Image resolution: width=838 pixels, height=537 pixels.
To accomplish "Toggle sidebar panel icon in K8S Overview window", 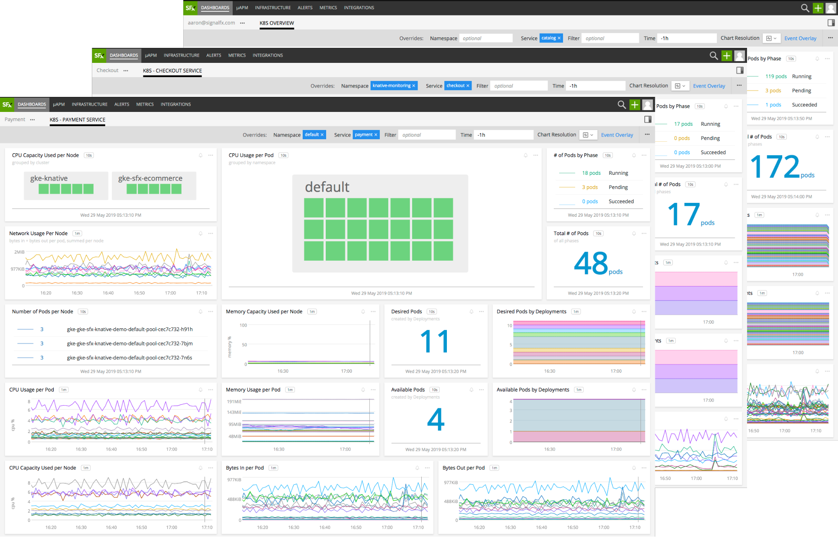I will click(x=831, y=23).
